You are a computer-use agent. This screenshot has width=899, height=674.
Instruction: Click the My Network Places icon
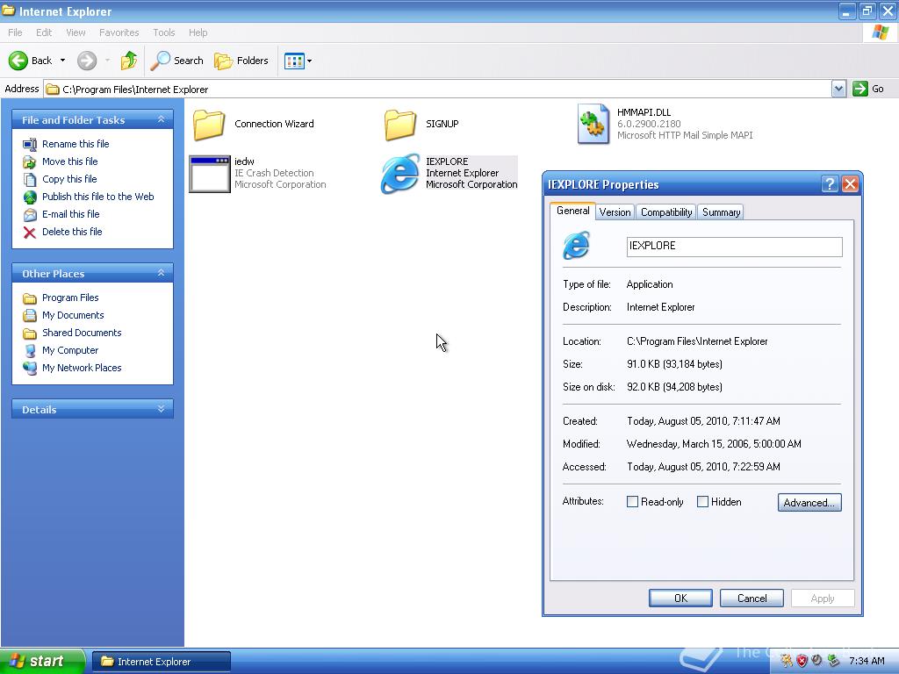coord(30,368)
